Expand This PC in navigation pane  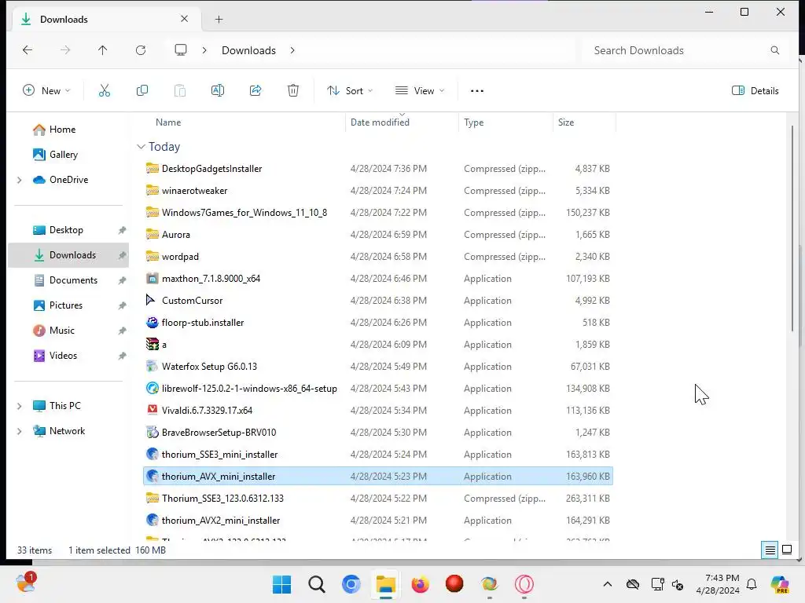click(x=20, y=406)
